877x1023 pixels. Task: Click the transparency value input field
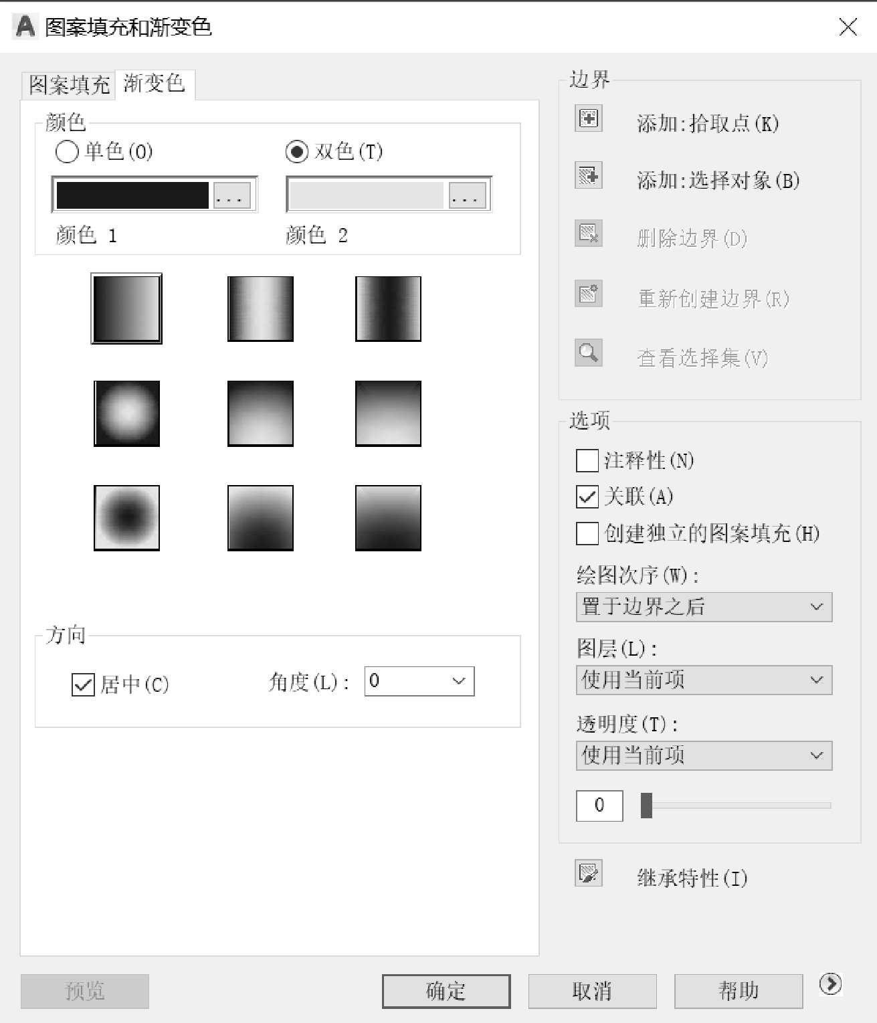599,806
